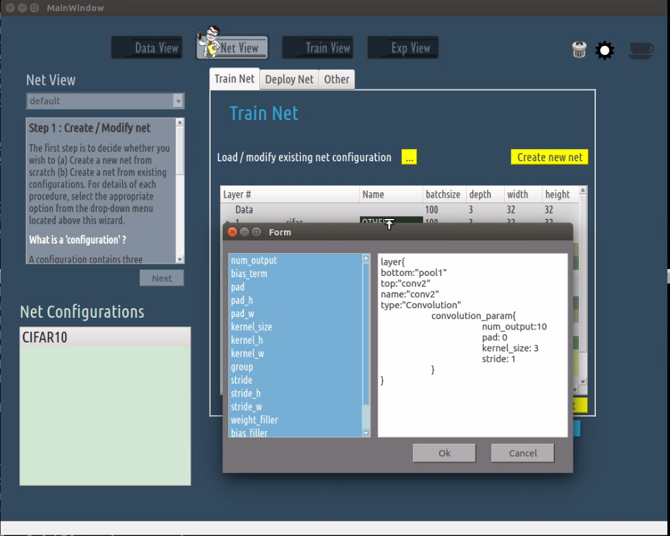Select the Train Net tab
Screen dimensions: 670x536
point(235,79)
